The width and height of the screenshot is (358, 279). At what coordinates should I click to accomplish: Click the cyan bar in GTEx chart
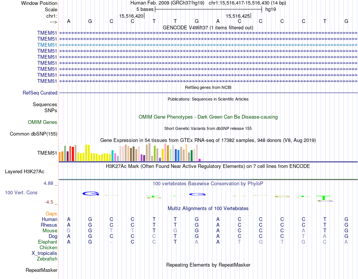point(112,156)
